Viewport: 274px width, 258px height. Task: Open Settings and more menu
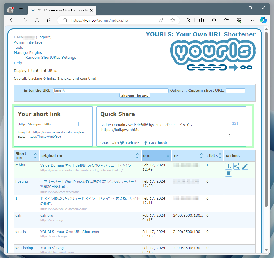252,20
